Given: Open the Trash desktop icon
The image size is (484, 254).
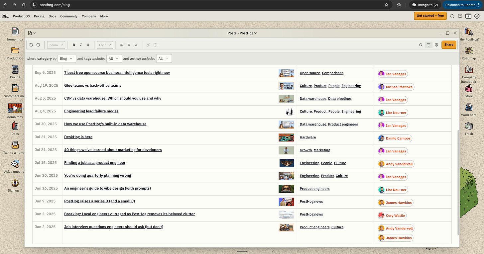Looking at the screenshot, I should click(x=469, y=129).
